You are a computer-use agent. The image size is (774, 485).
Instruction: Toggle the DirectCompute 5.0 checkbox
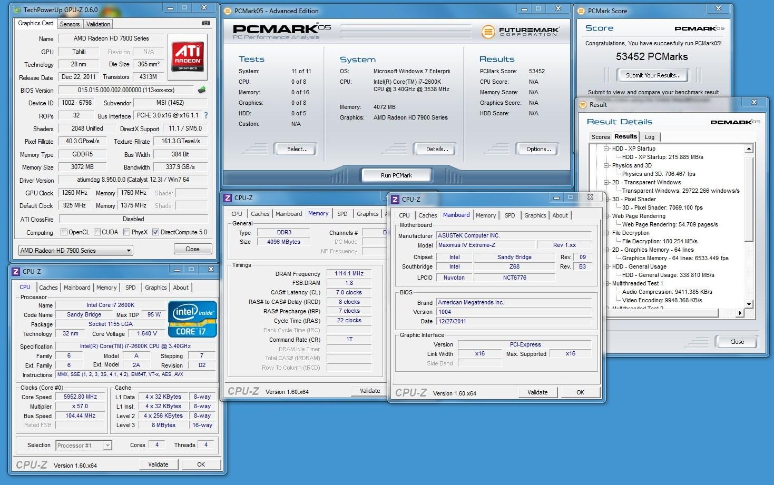[x=155, y=232]
